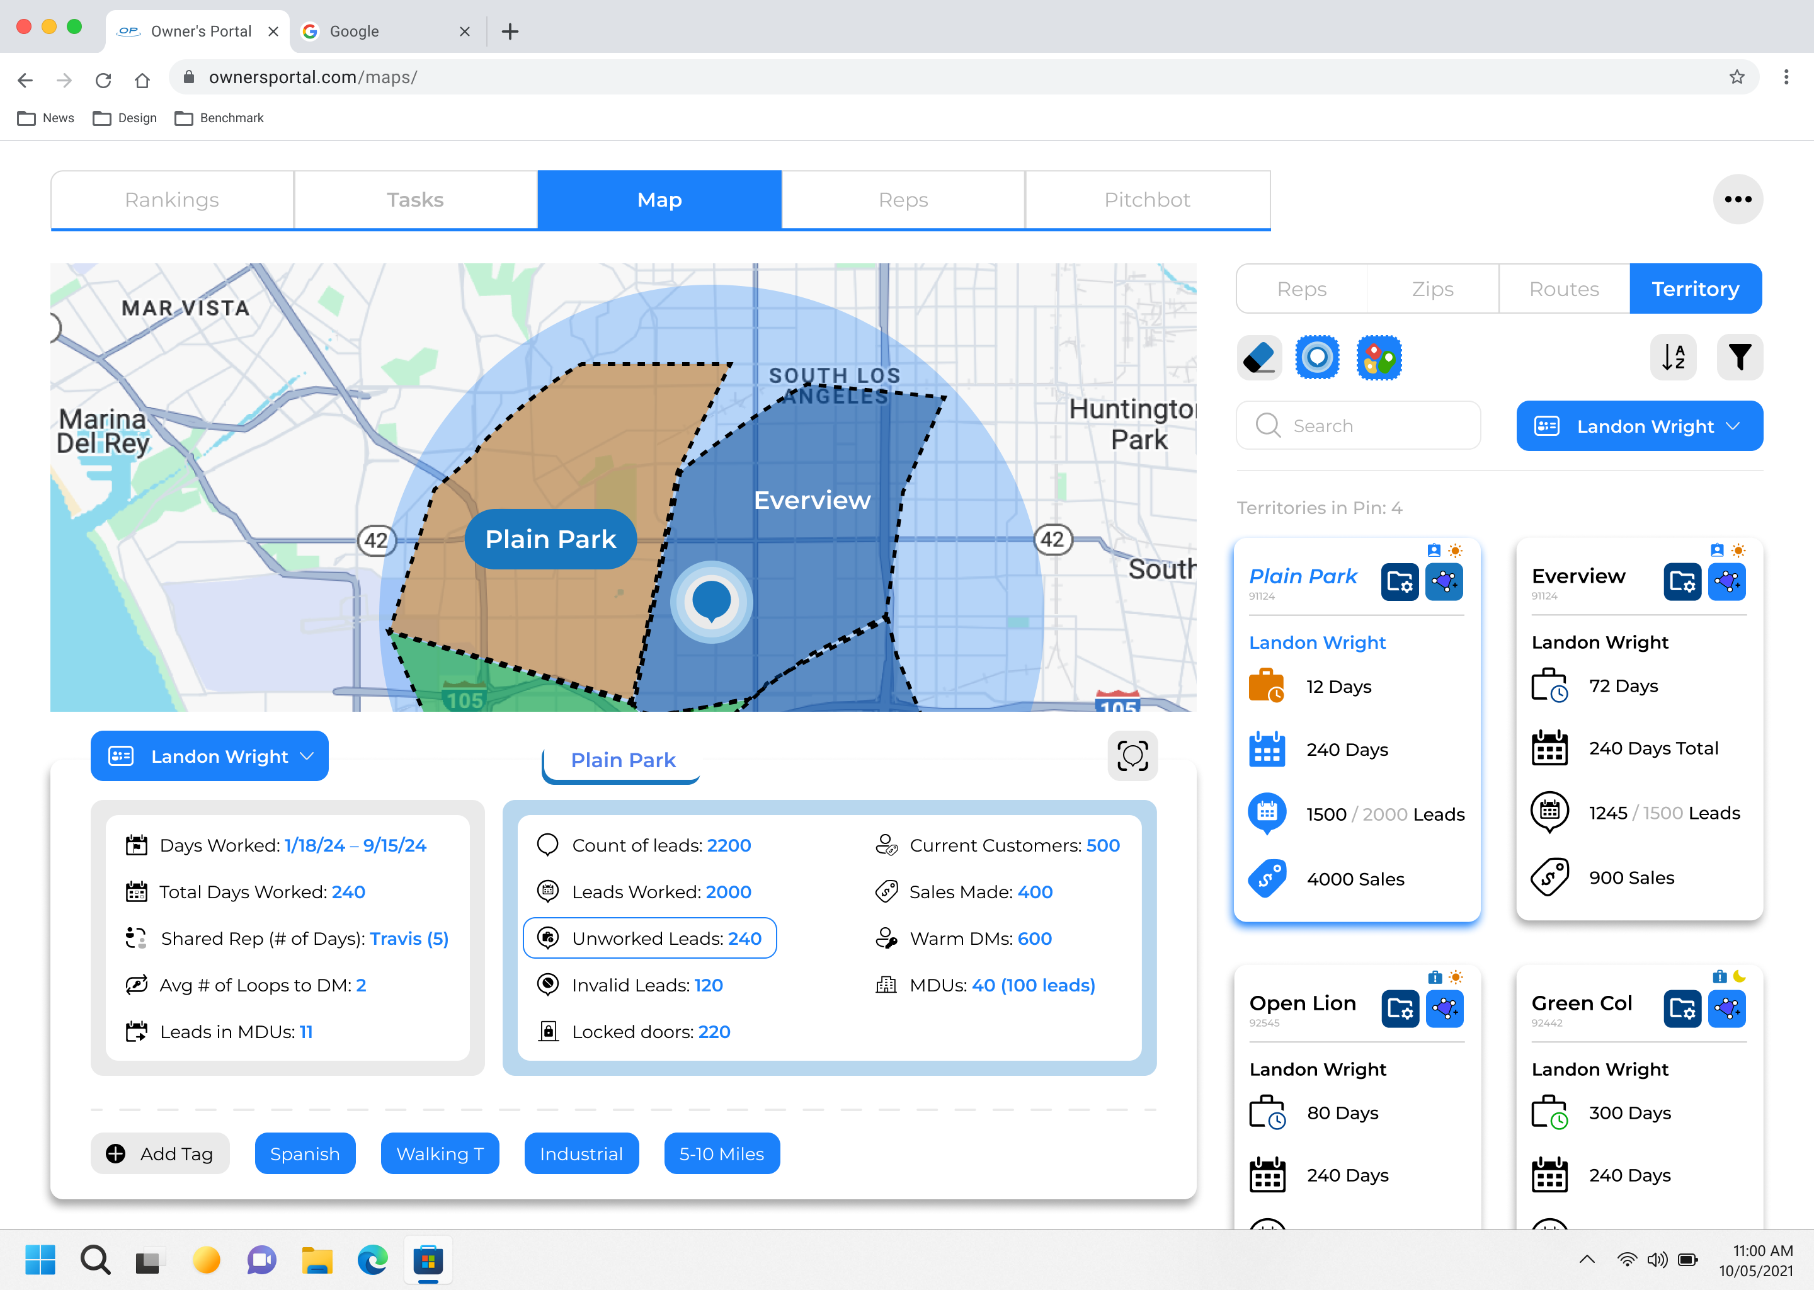Select the eraser tool icon

1260,357
